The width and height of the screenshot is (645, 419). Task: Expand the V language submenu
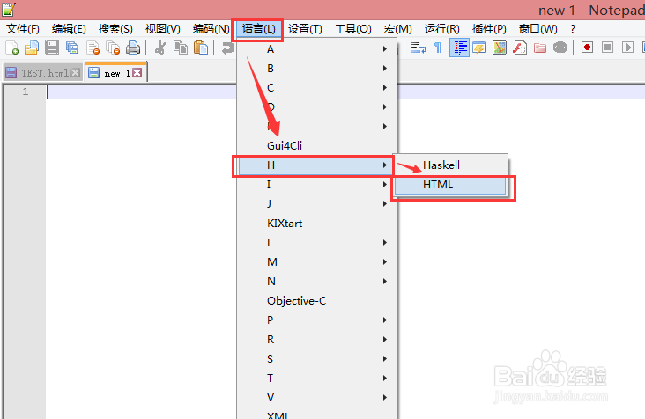click(316, 397)
